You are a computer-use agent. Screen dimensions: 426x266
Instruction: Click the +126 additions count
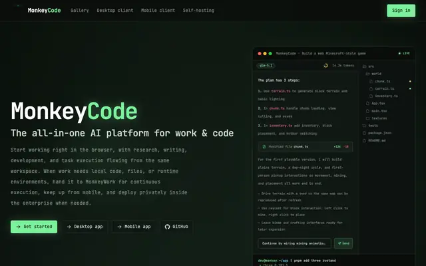point(337,146)
